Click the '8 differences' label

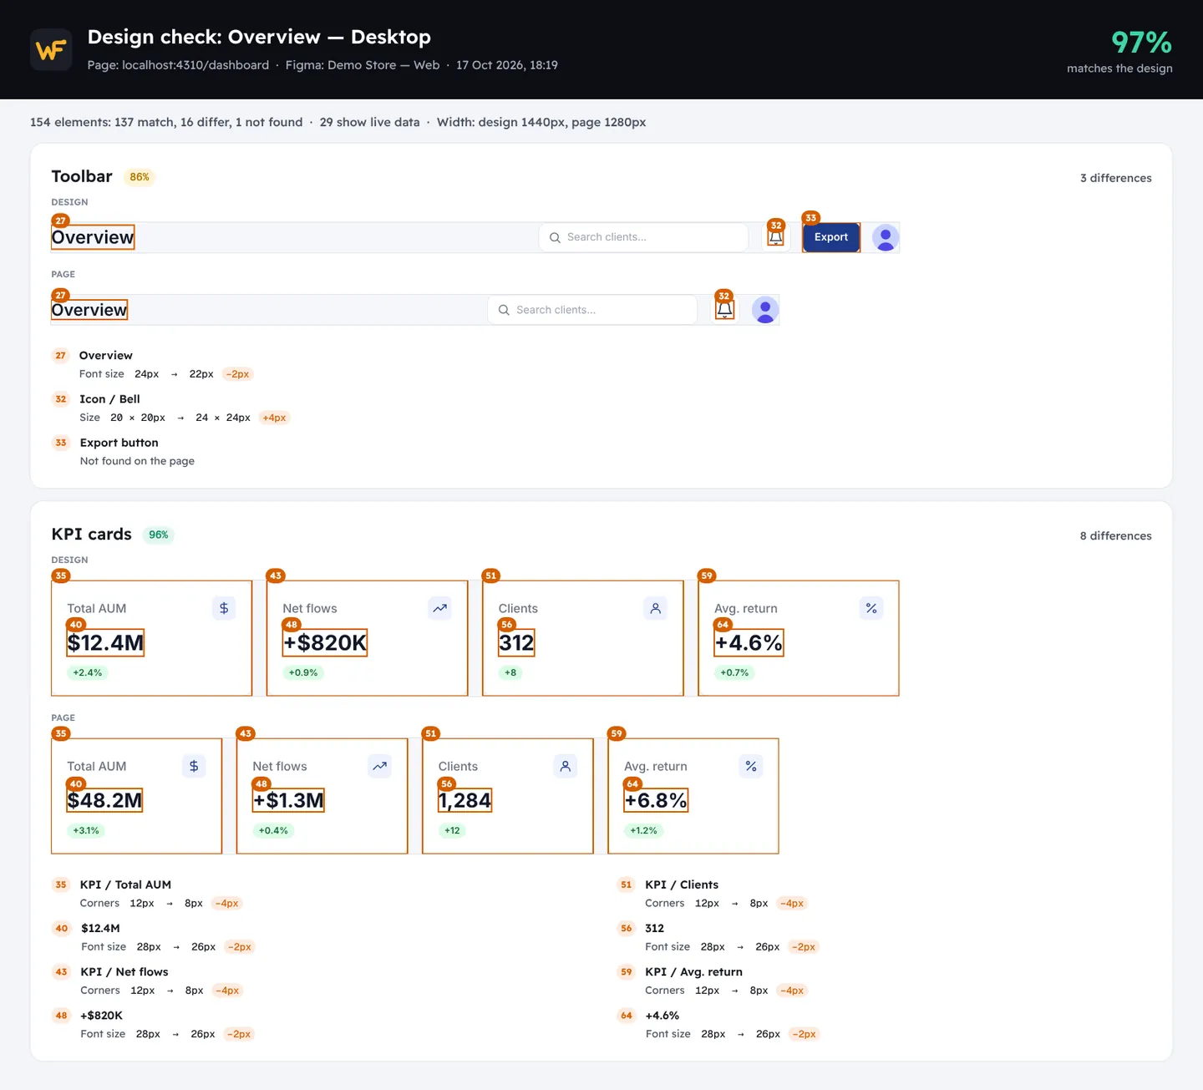point(1115,535)
